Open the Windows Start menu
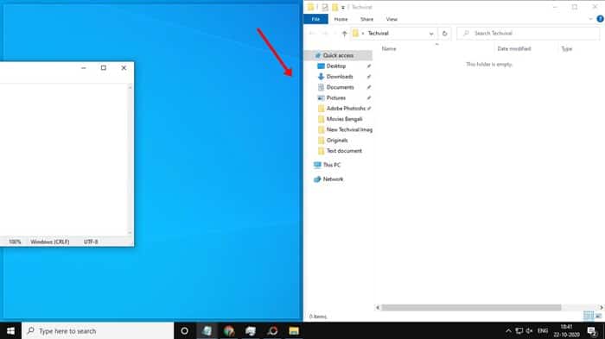Screen dimensions: 605x339 (x=10, y=331)
